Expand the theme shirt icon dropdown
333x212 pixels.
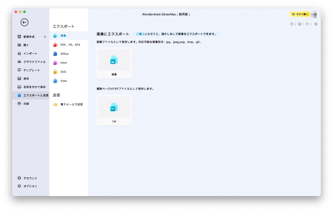point(311,24)
